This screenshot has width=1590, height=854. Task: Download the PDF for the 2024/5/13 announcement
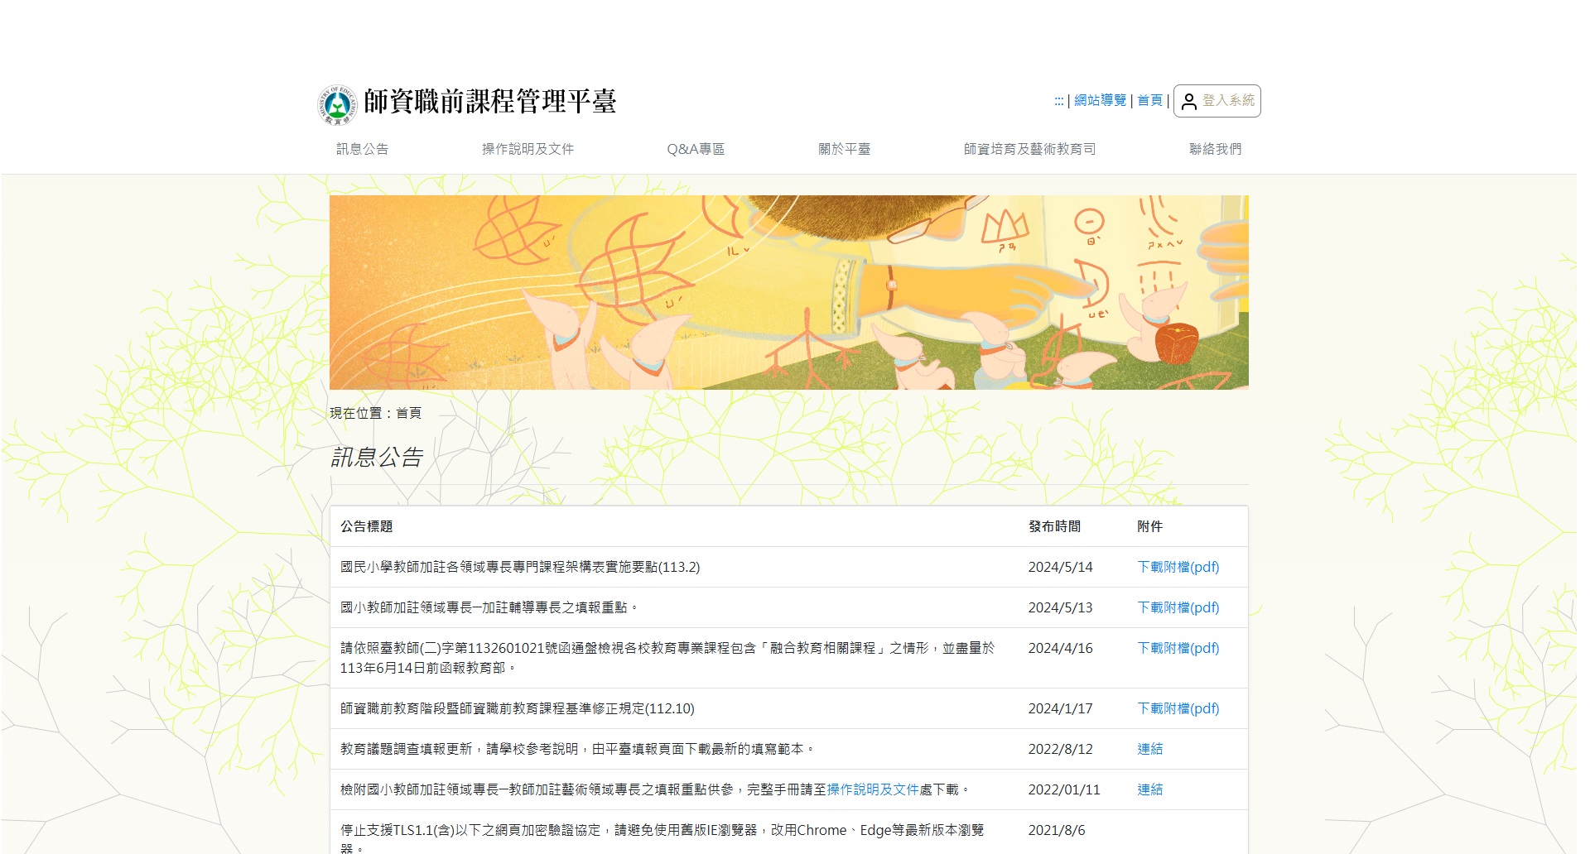[x=1178, y=607]
